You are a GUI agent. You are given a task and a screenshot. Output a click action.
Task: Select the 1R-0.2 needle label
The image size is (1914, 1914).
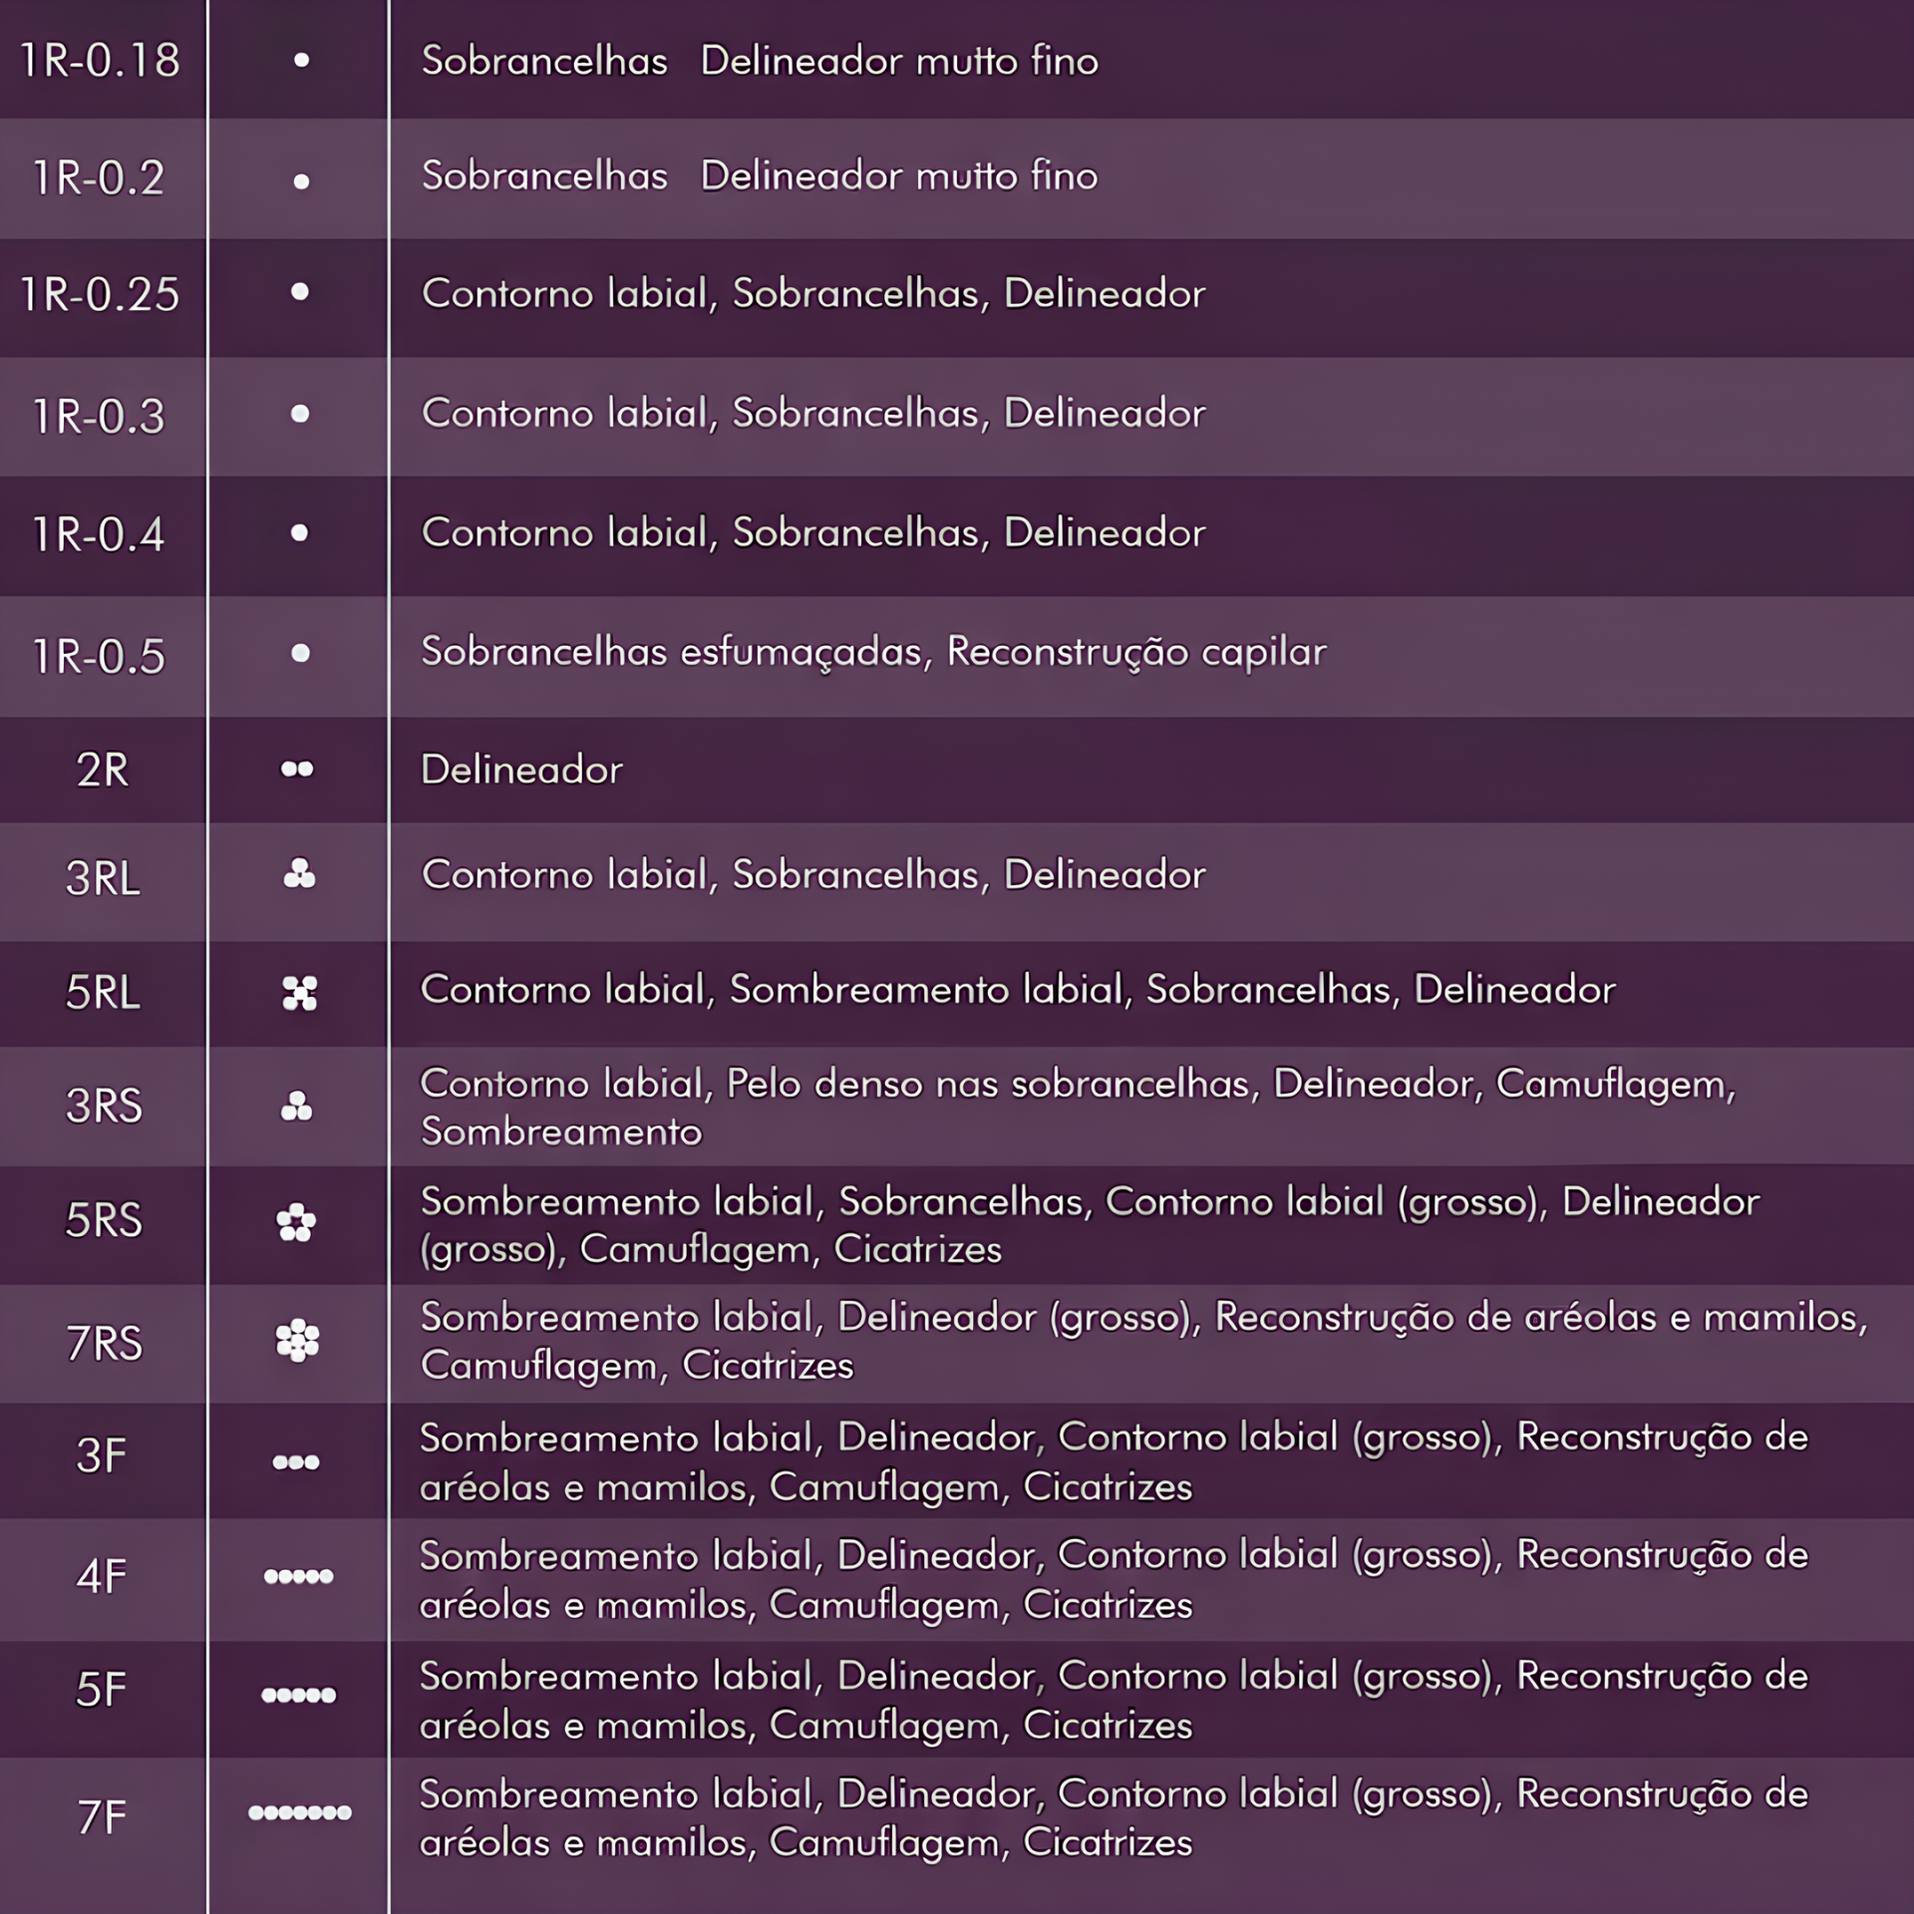coord(99,178)
